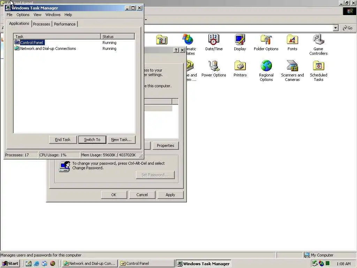The width and height of the screenshot is (357, 268).
Task: Click the Go button beside the address bar
Action: pos(348,28)
